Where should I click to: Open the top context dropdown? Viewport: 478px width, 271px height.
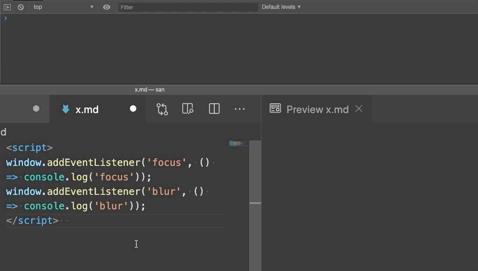tap(63, 7)
